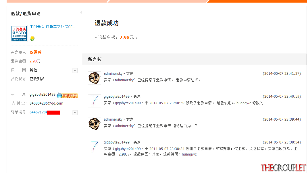Viewport: 308px width, 173px height.
Task: Click the 其他 reason value in sidebar
Action: click(33, 70)
